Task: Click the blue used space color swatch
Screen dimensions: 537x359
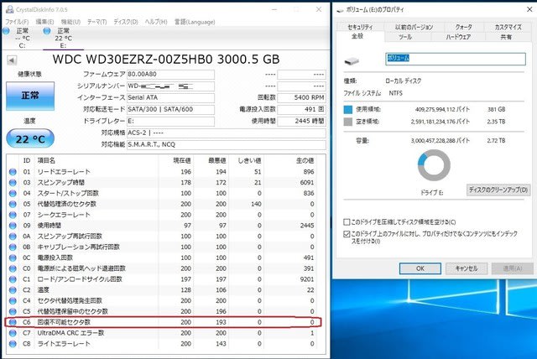Action: coord(348,110)
